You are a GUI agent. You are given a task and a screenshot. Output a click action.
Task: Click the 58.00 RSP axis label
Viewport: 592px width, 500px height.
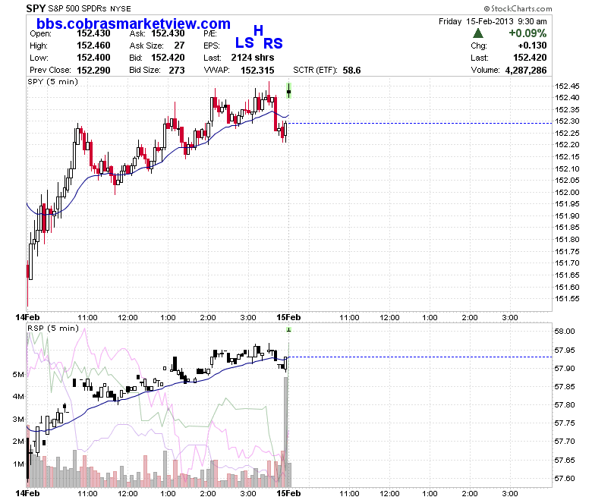point(565,332)
